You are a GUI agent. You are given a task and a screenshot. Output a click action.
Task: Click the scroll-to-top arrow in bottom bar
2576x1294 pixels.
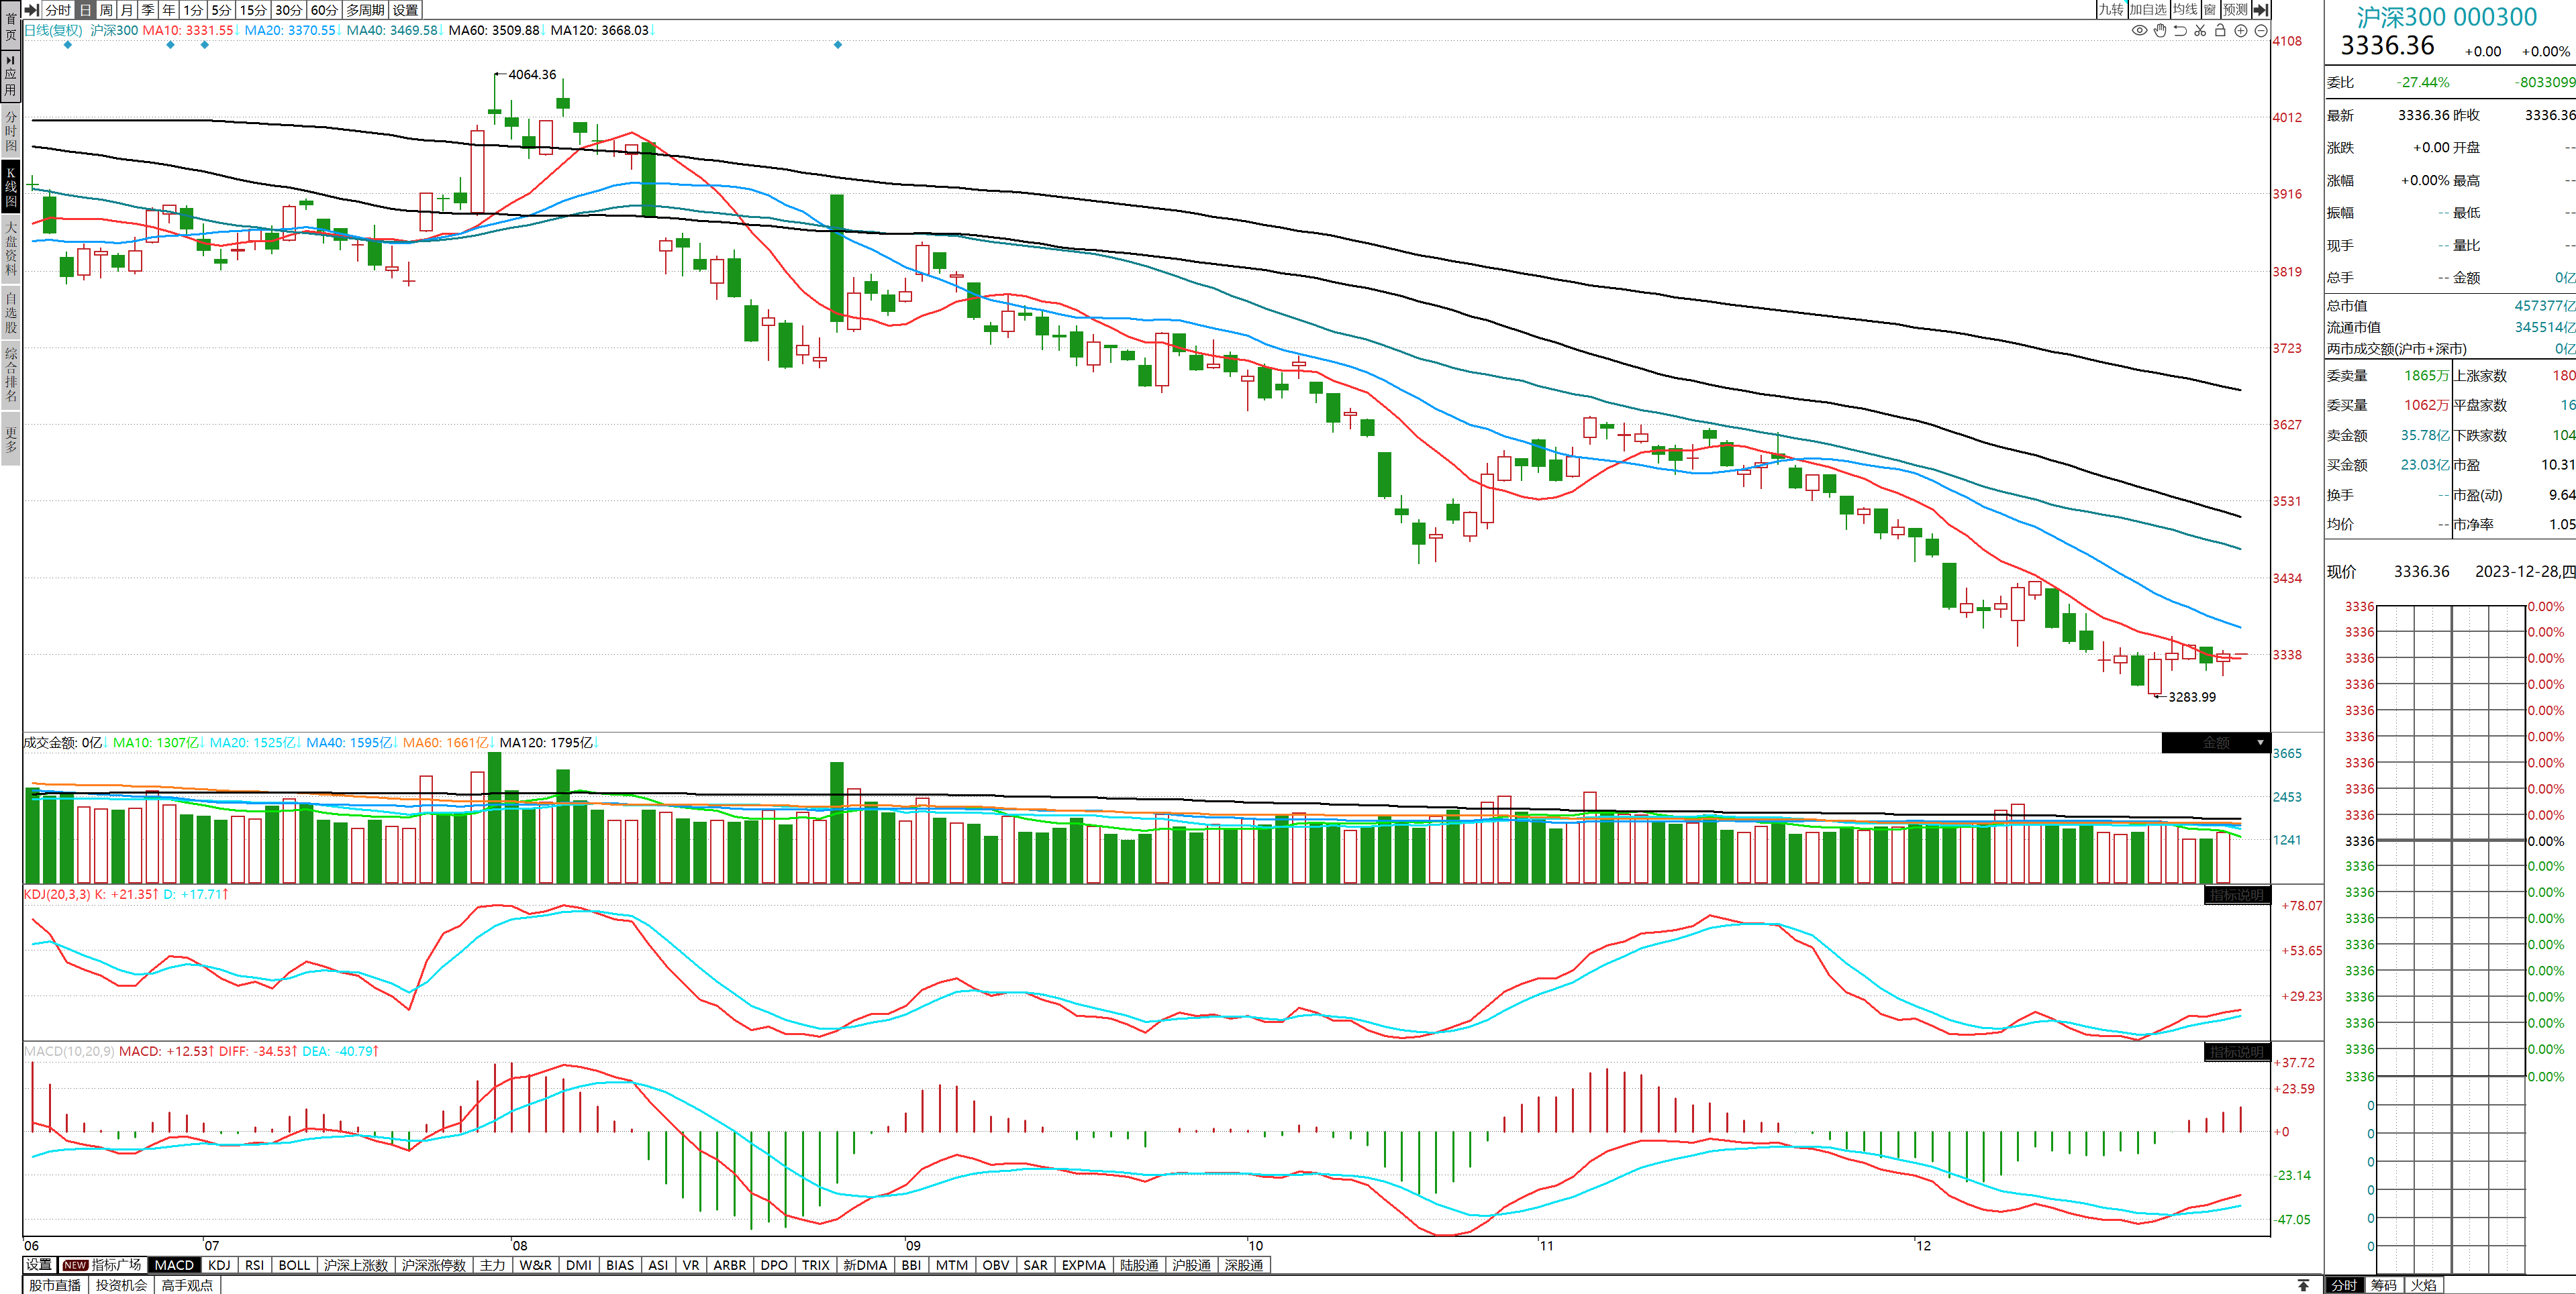[x=2303, y=1285]
